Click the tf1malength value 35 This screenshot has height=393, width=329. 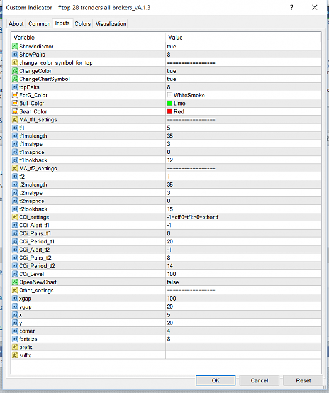pos(170,136)
